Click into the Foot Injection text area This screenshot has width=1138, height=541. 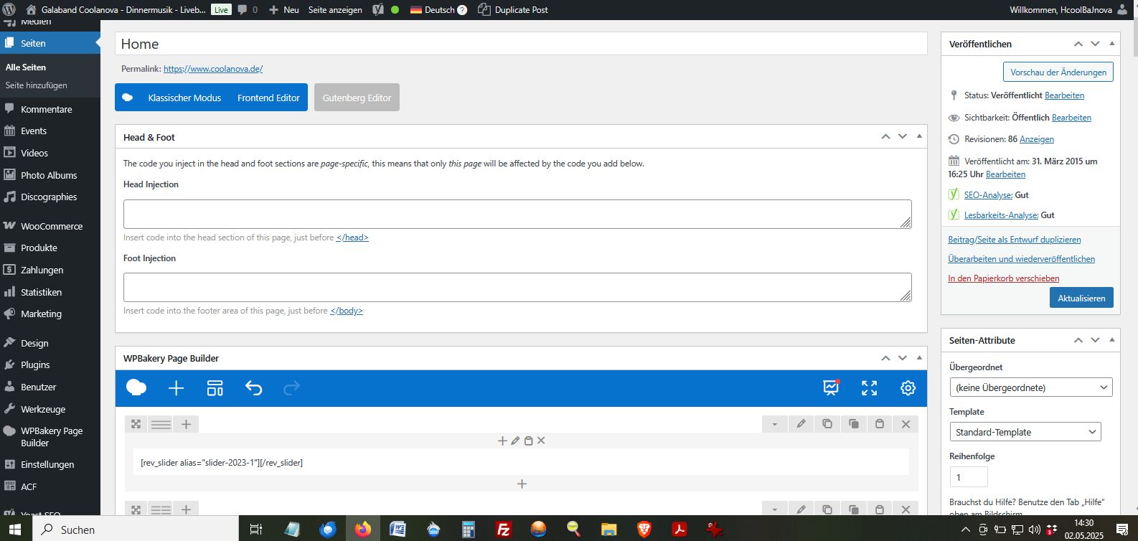(x=517, y=287)
